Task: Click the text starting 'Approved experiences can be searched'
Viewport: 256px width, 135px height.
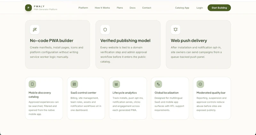Action: [44, 108]
